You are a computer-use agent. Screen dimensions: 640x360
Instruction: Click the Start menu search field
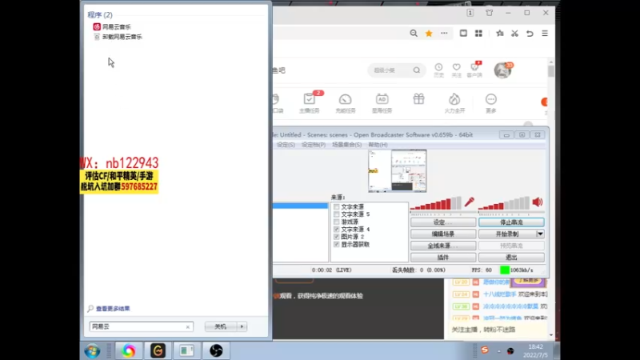[142, 326]
